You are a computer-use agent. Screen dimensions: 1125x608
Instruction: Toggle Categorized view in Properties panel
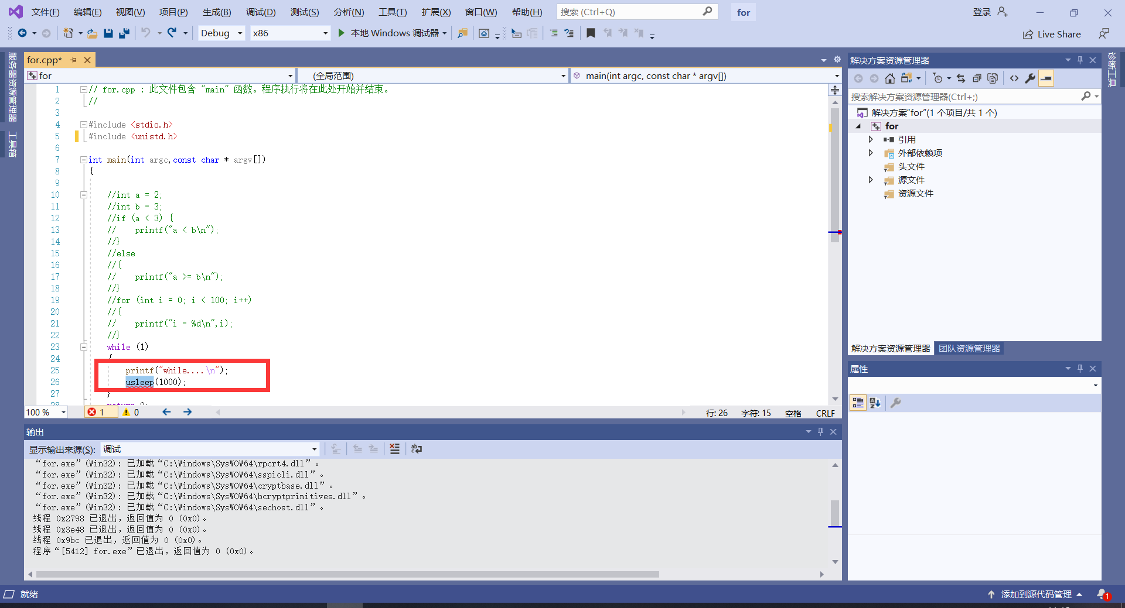(858, 403)
